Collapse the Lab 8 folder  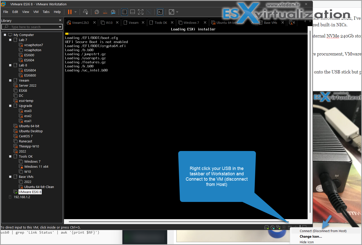point(10,65)
